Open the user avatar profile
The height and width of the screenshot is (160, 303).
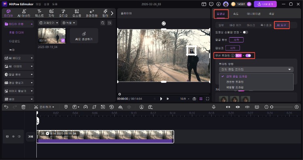(226, 4)
